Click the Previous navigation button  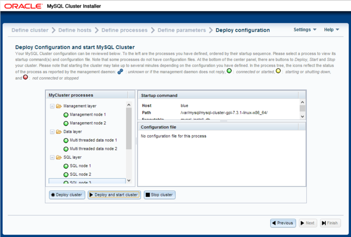[283, 223]
